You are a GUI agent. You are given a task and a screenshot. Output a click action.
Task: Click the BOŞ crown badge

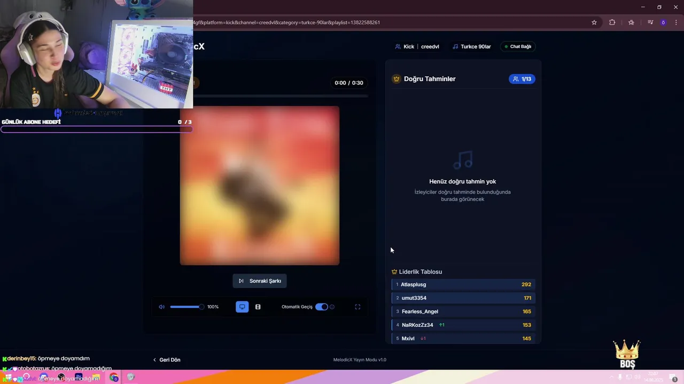pyautogui.click(x=627, y=355)
